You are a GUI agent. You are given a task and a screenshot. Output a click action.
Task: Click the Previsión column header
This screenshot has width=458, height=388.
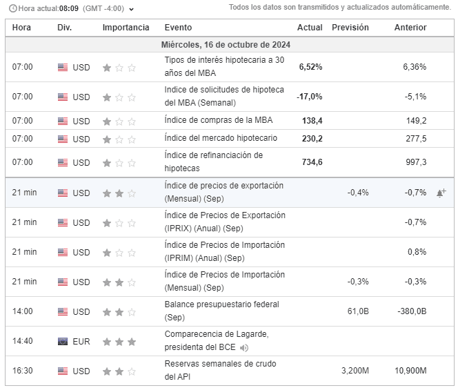click(x=350, y=28)
